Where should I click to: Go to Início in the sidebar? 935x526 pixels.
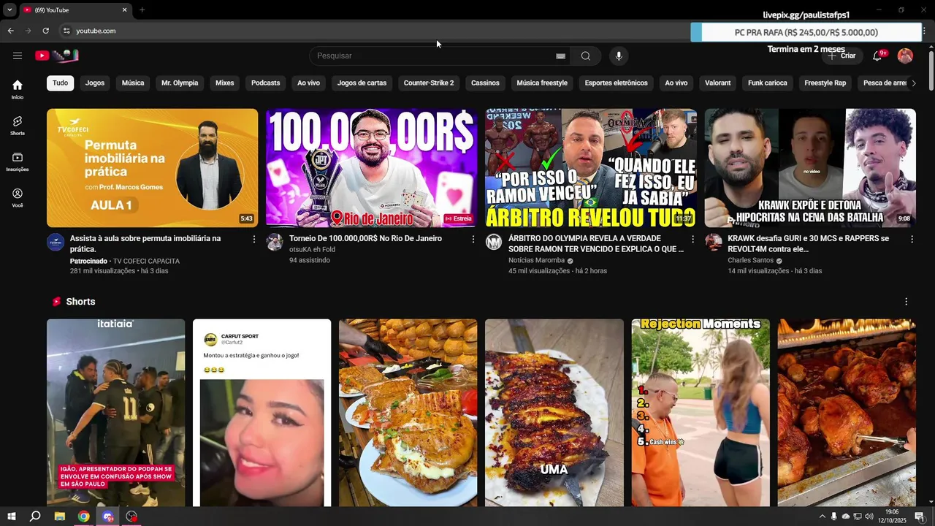[x=18, y=89]
